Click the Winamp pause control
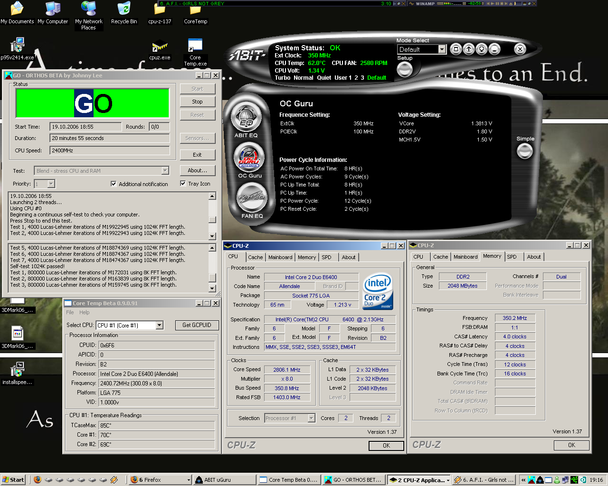 point(497,3)
